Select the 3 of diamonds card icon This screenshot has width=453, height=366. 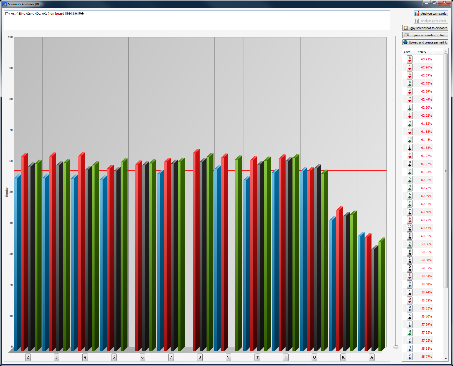click(x=409, y=349)
